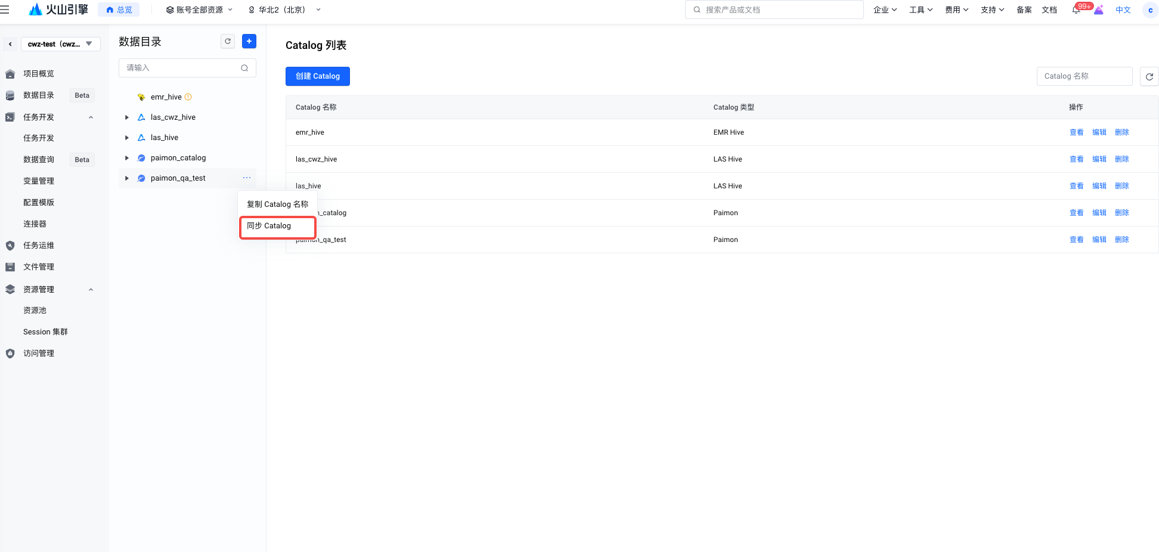The image size is (1159, 552).
Task: Click the emr_hive warning icon
Action: click(x=188, y=97)
